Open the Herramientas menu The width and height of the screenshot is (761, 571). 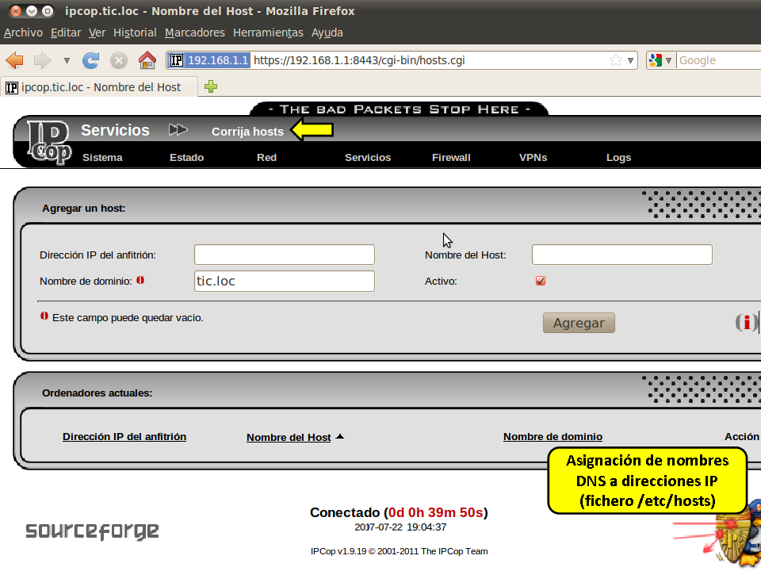[268, 33]
